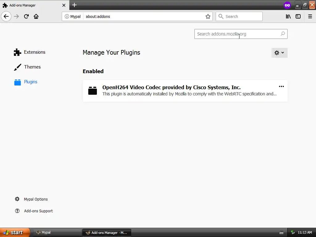This screenshot has height=237, width=316.
Task: Minimize the browser window
Action: coord(297,5)
